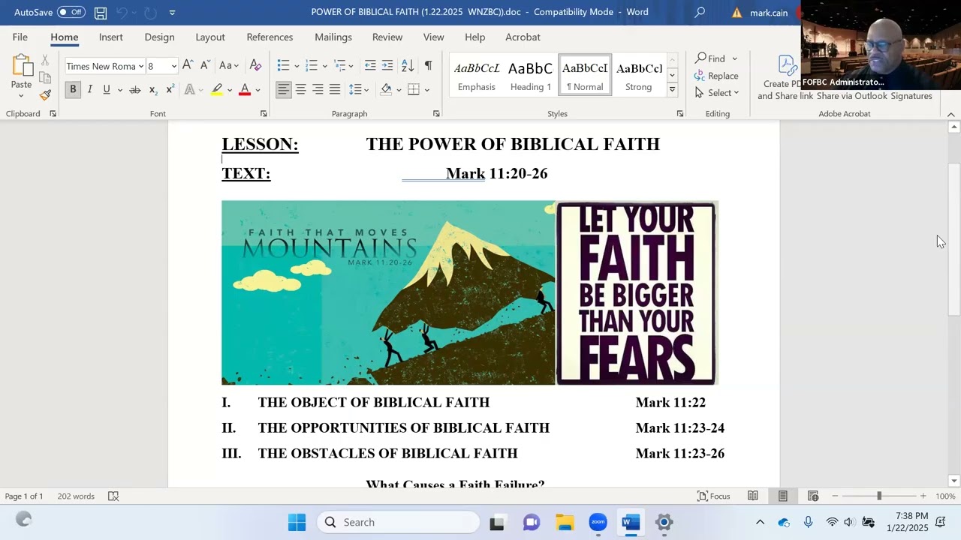Open the Change Case Aa dropdown
Viewport: 961px width, 540px height.
point(229,66)
